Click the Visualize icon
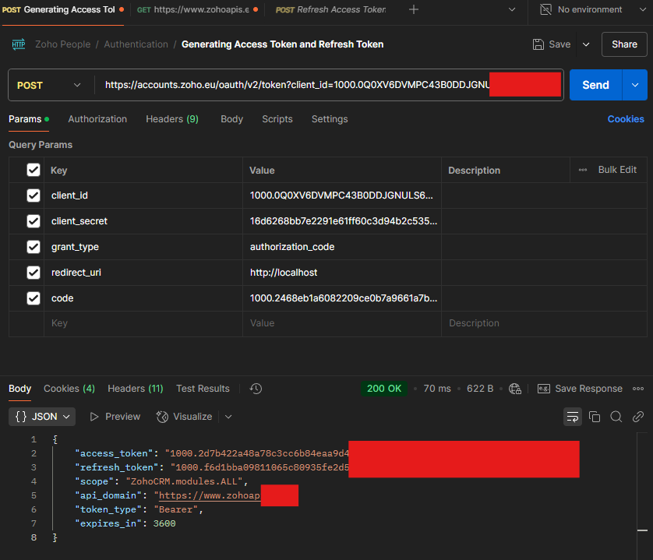Viewport: 653px width, 560px height. 162,417
